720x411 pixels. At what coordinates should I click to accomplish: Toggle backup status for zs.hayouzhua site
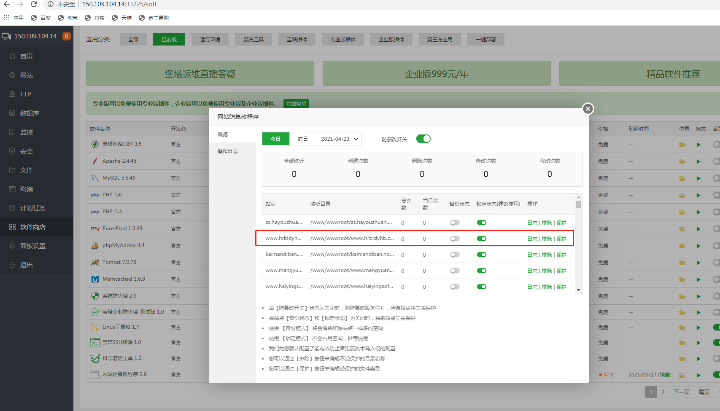(455, 223)
